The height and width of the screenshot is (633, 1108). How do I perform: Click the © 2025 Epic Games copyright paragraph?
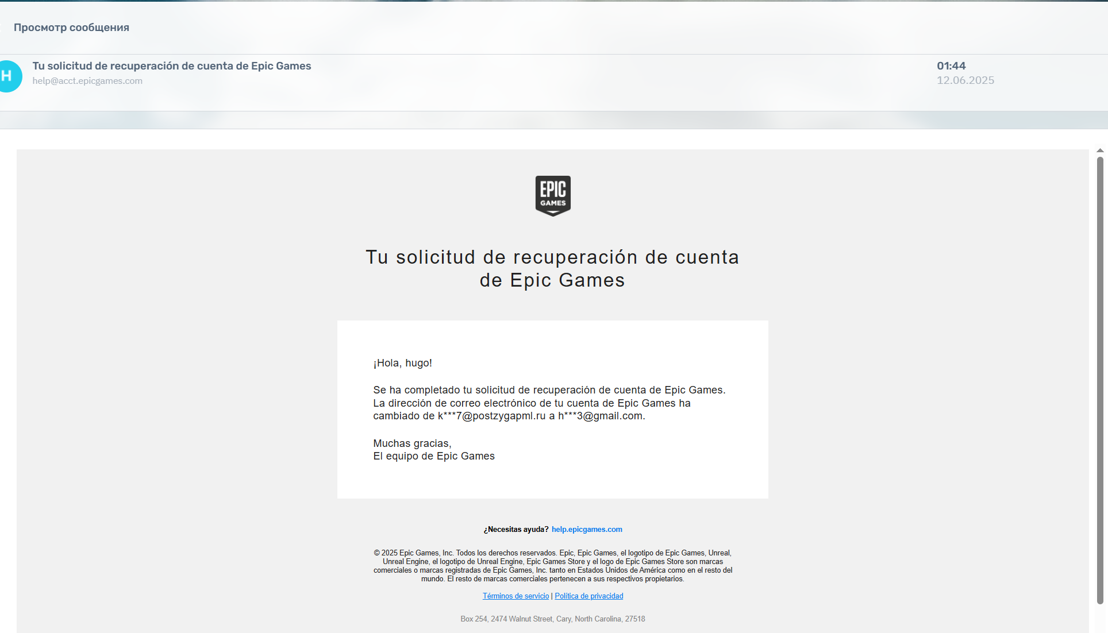[x=553, y=566]
